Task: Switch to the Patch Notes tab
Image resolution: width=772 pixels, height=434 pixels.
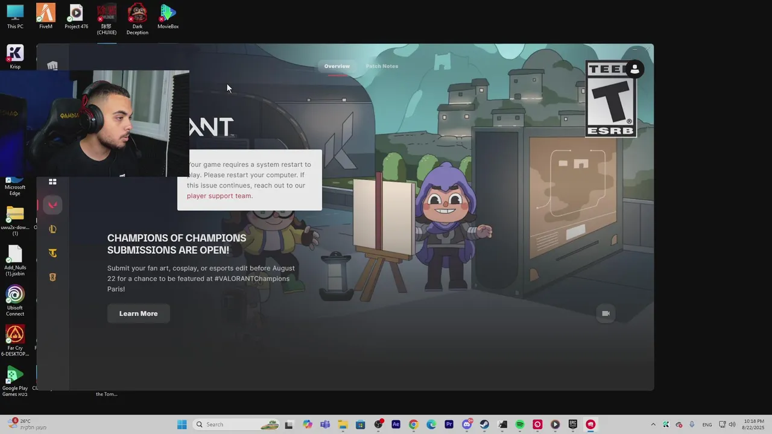Action: tap(382, 66)
